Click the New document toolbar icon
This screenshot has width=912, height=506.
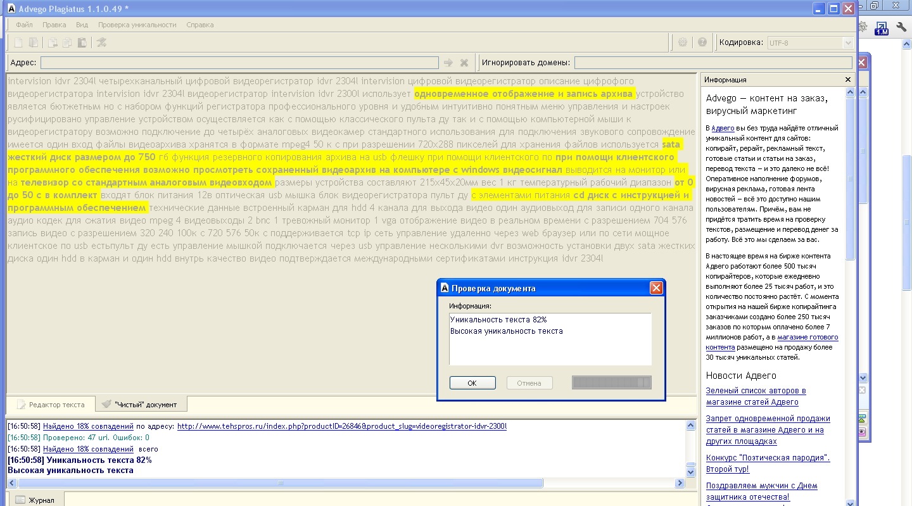[19, 42]
